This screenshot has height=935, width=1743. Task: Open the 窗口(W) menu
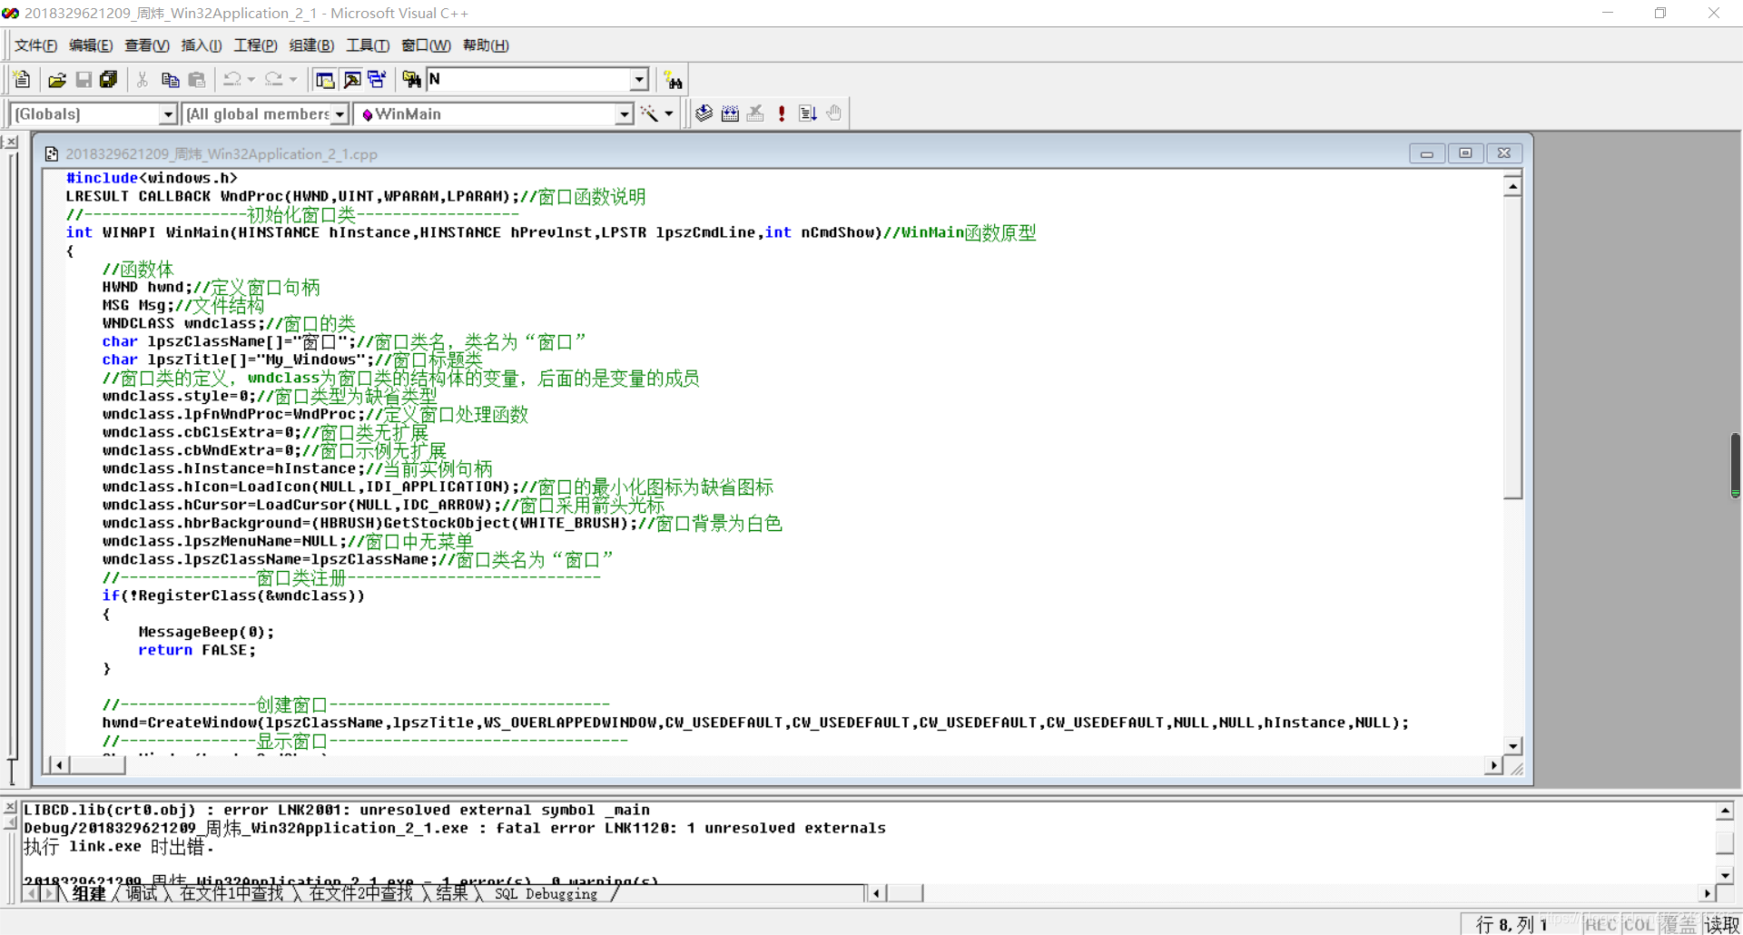click(x=426, y=45)
